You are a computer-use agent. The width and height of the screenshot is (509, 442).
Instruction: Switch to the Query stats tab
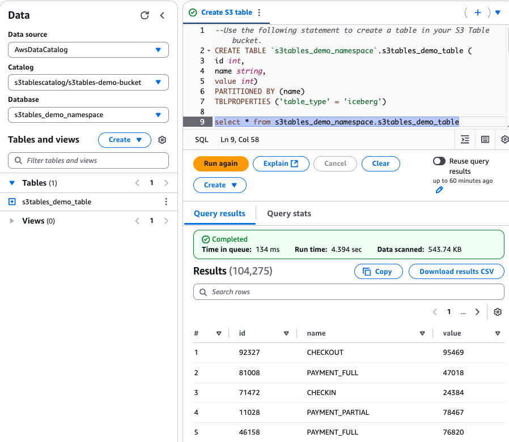pyautogui.click(x=289, y=213)
